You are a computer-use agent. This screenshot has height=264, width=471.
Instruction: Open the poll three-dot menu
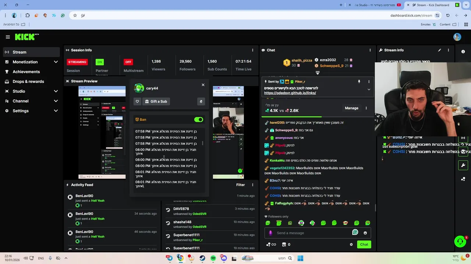point(366,108)
